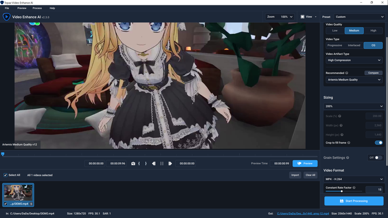The height and width of the screenshot is (218, 388).
Task: Click save icon in Start Processing
Action: pyautogui.click(x=342, y=201)
